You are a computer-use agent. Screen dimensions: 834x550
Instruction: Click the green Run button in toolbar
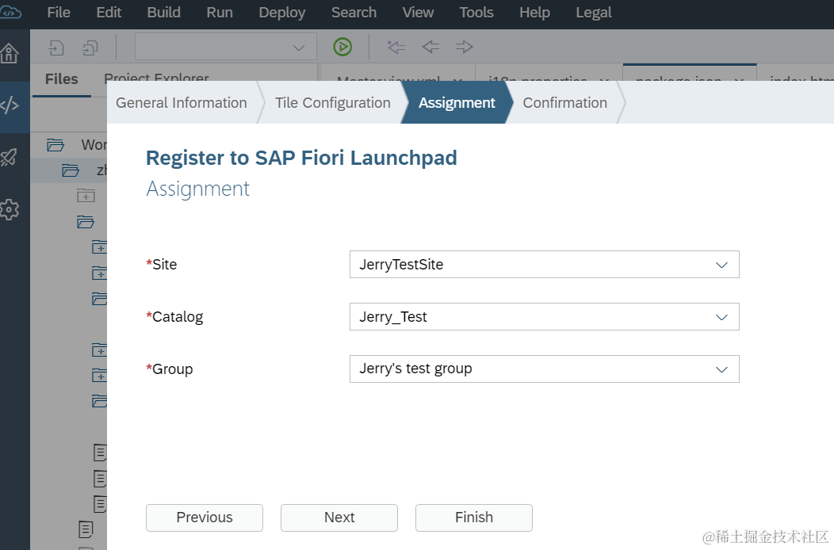point(342,47)
